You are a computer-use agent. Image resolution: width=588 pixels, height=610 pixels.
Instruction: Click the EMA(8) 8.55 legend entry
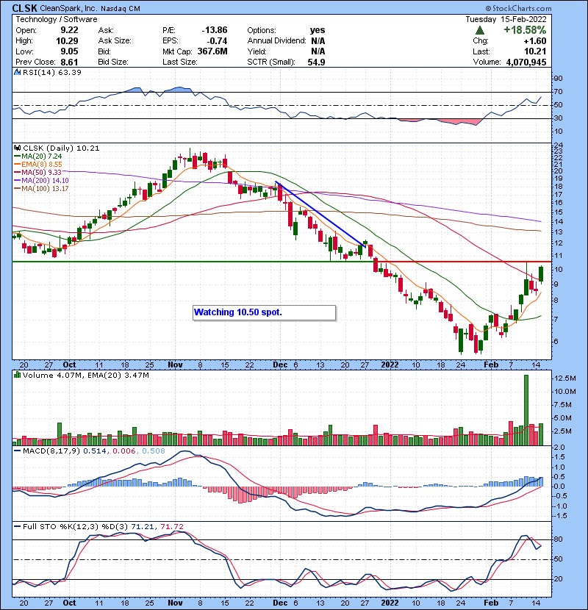38,165
